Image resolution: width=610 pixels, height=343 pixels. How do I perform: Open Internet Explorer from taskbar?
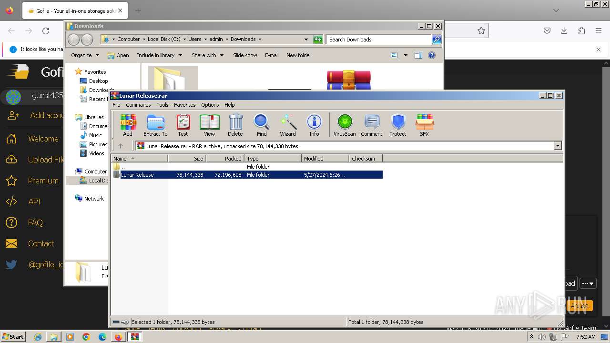tap(38, 337)
